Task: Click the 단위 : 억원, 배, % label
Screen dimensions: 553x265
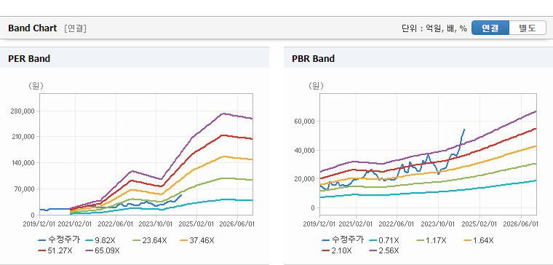Action: pyautogui.click(x=434, y=28)
